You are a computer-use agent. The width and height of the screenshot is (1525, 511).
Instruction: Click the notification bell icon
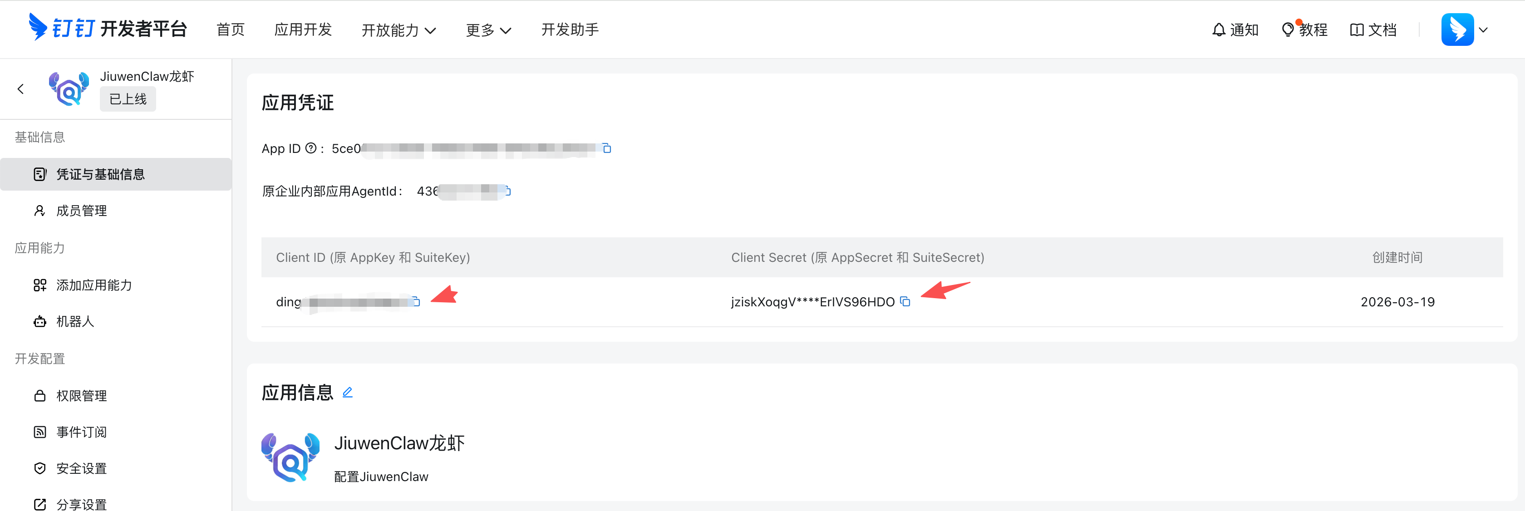click(x=1218, y=29)
